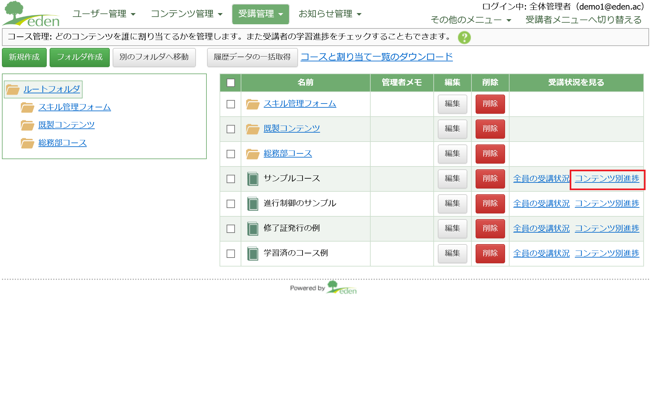Click the 新規作成 button
This screenshot has width=651, height=409.
pos(24,57)
